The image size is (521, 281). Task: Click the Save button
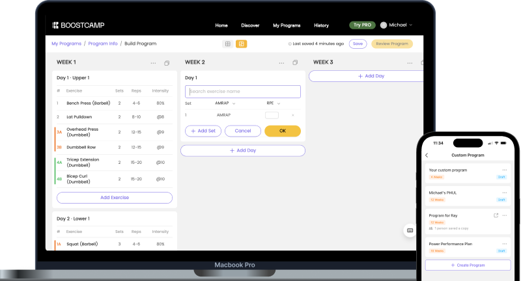(x=358, y=44)
